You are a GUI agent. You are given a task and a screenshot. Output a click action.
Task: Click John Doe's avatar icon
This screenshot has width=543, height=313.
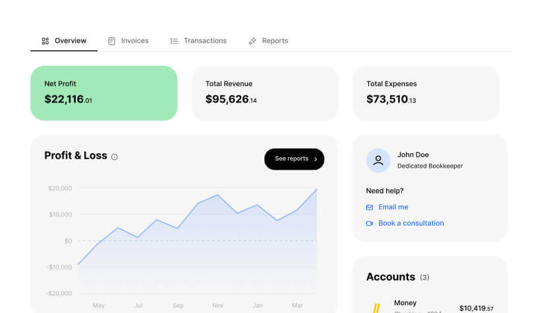coord(378,160)
